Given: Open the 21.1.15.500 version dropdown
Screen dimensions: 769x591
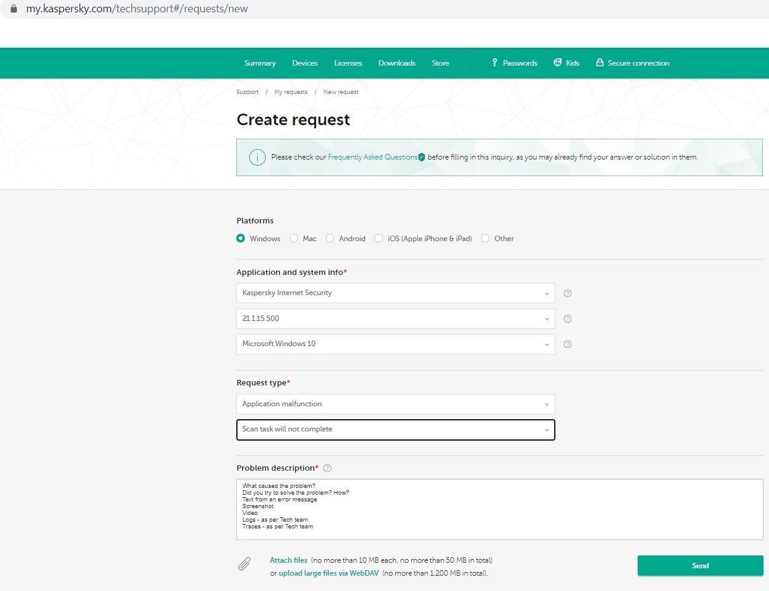Looking at the screenshot, I should click(x=395, y=319).
